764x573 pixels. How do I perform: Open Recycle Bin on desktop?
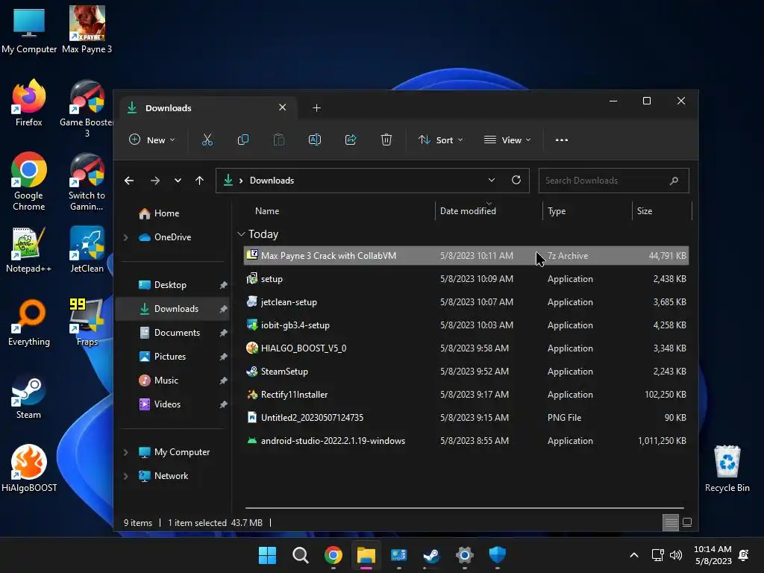coord(727,469)
